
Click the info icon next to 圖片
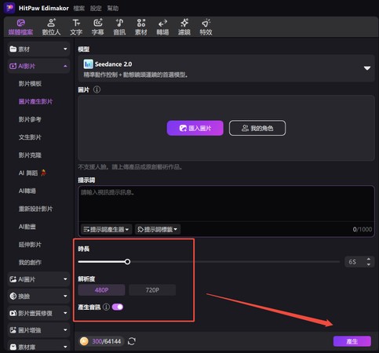tap(97, 89)
